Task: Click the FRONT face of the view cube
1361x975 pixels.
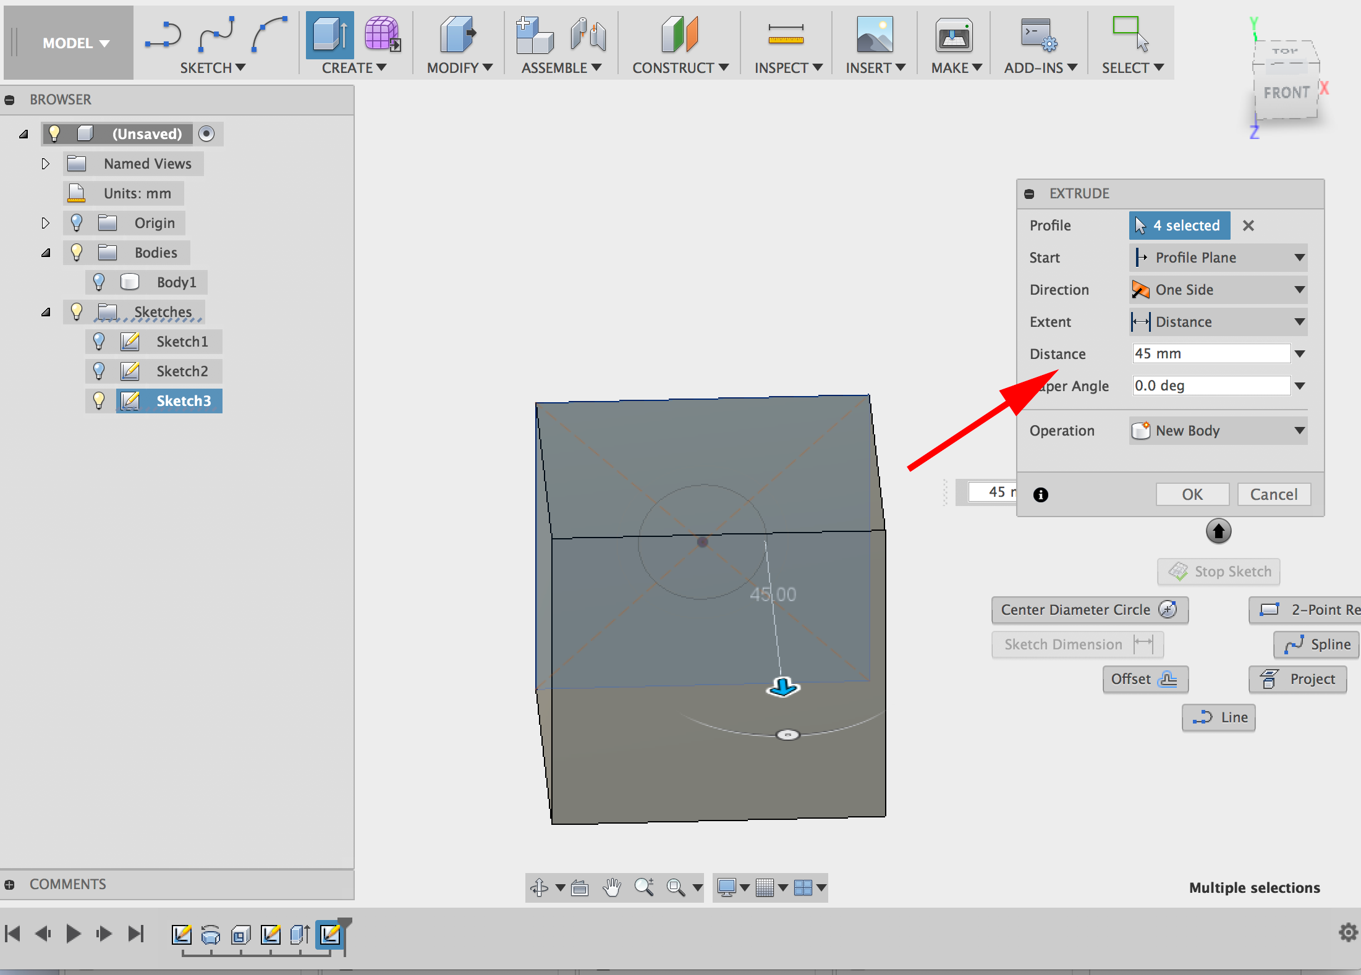Action: (x=1286, y=93)
